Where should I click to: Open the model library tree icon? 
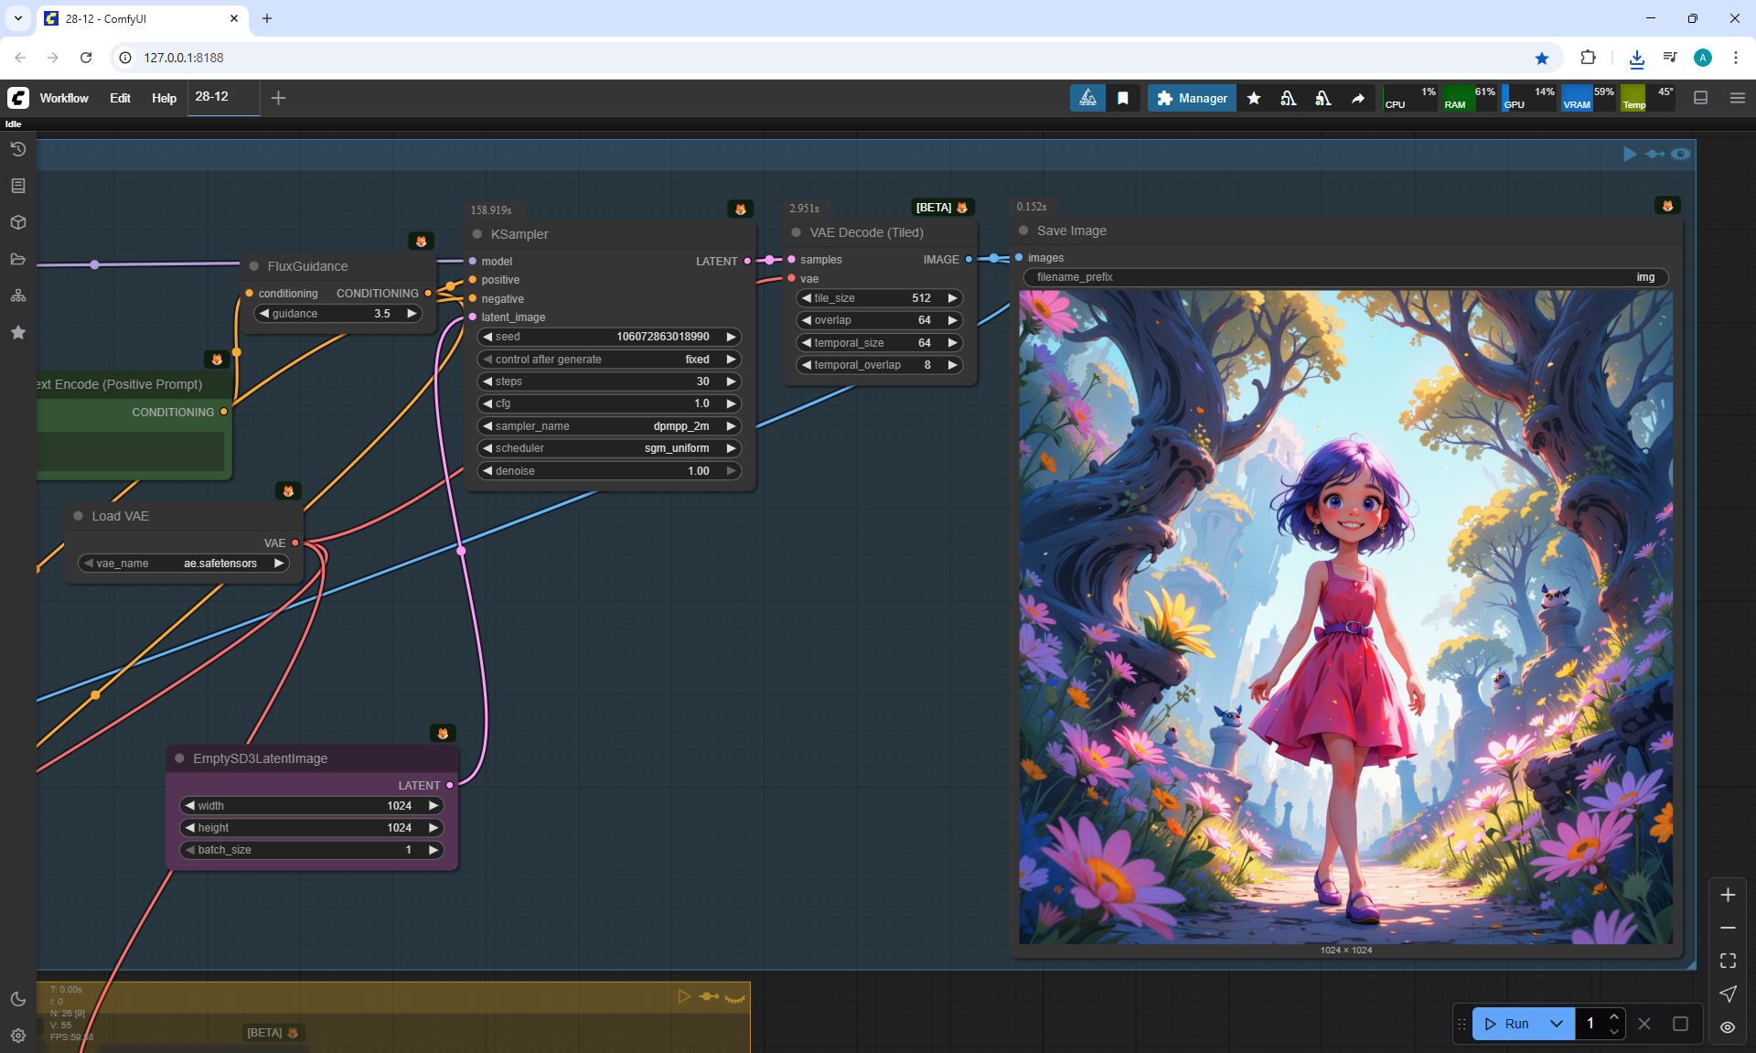(17, 295)
